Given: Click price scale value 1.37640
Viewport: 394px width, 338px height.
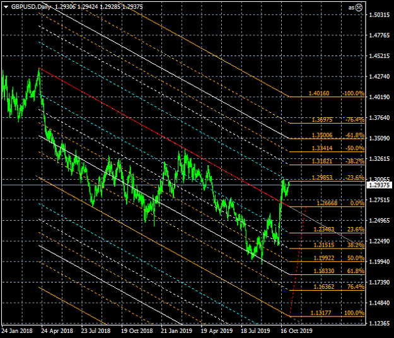Looking at the screenshot, I should tap(379, 118).
